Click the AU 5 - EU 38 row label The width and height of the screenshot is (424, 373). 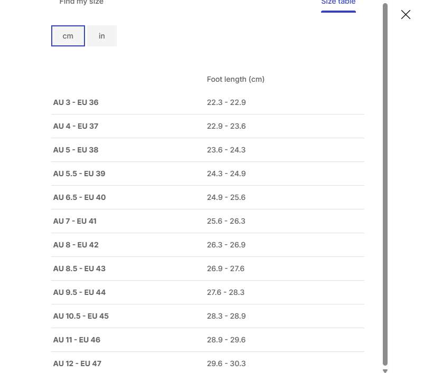(76, 150)
